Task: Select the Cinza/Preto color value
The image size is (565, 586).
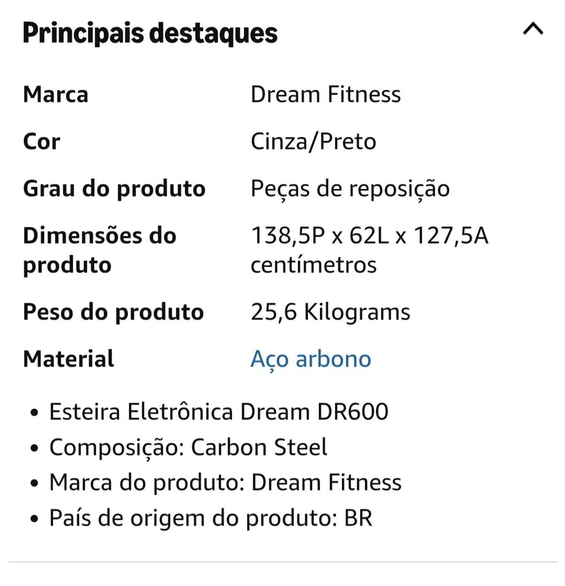Action: coord(313,141)
